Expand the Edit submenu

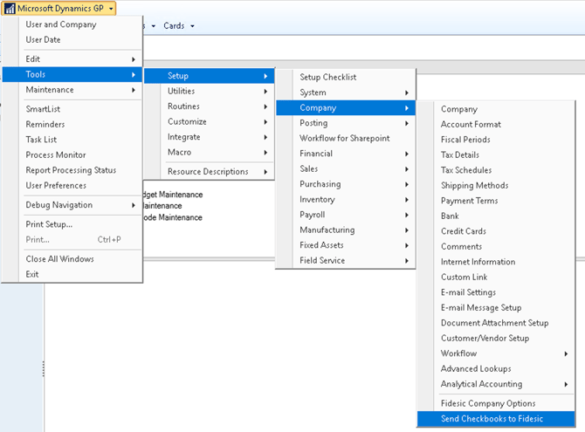(x=72, y=59)
